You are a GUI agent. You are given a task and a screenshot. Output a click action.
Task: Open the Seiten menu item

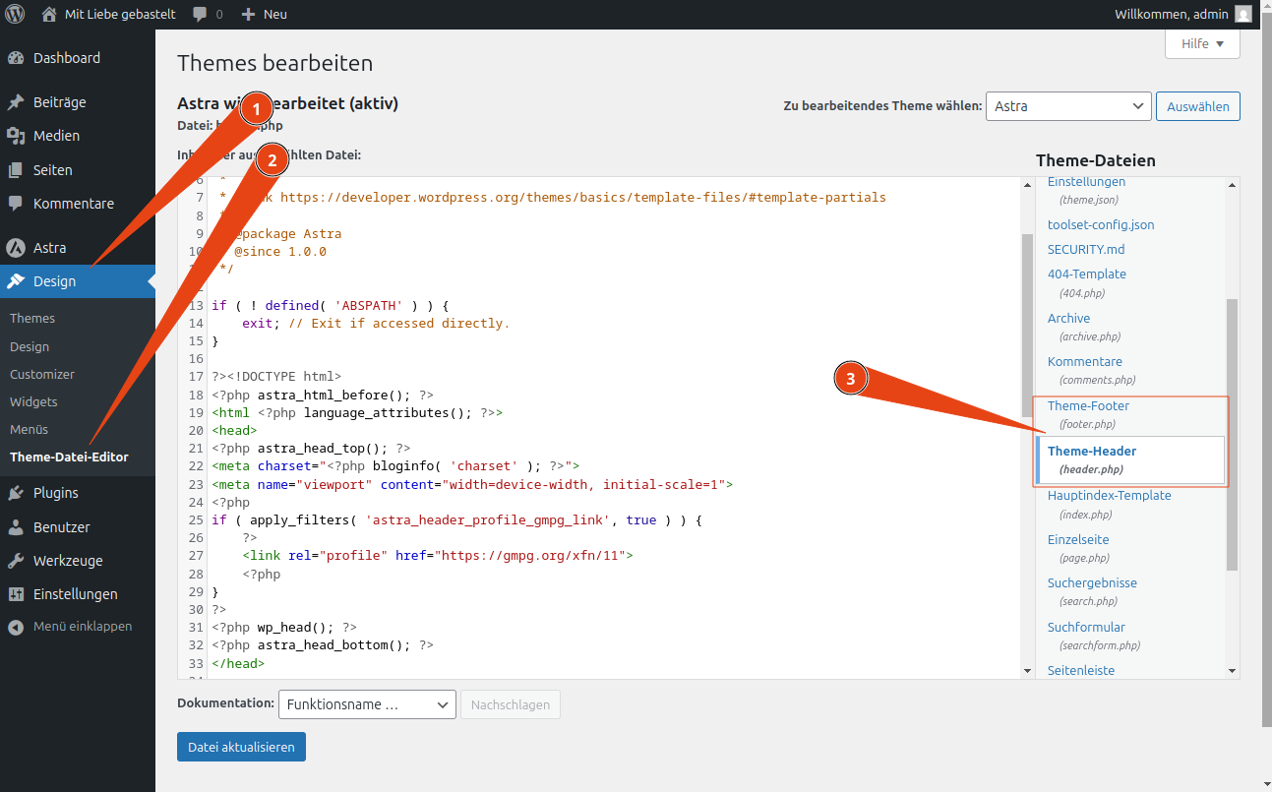(x=78, y=170)
